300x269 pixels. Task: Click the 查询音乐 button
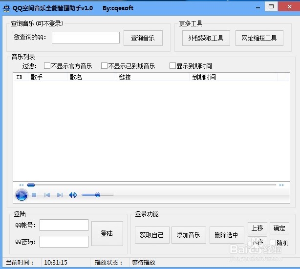143,38
